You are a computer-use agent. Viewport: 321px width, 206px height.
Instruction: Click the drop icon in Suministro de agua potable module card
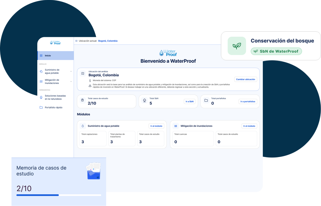point(83,126)
